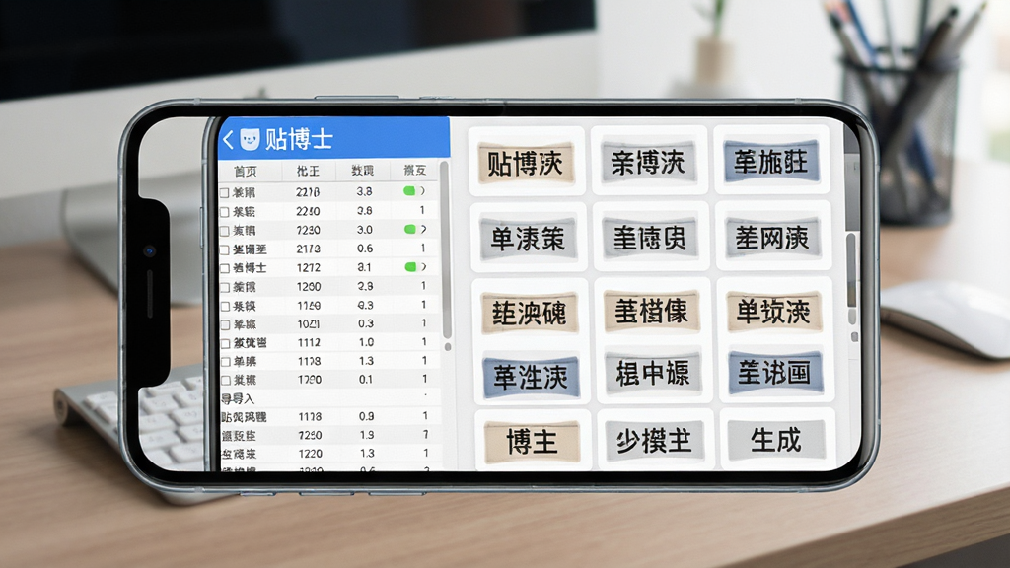
Task: Choose the beige button starting with 单
Action: pyautogui.click(x=773, y=313)
